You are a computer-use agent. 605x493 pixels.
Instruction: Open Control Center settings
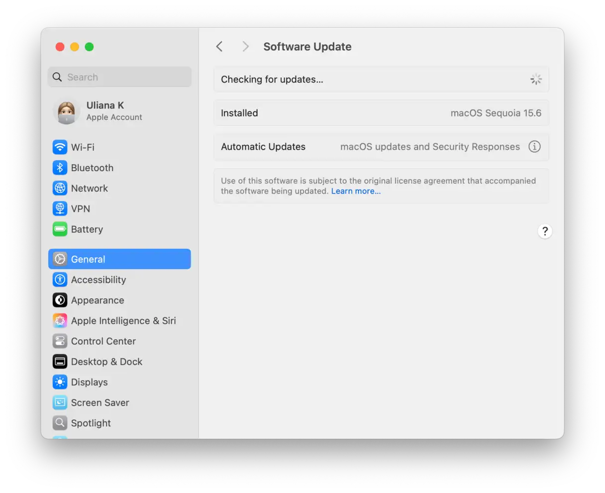click(103, 341)
